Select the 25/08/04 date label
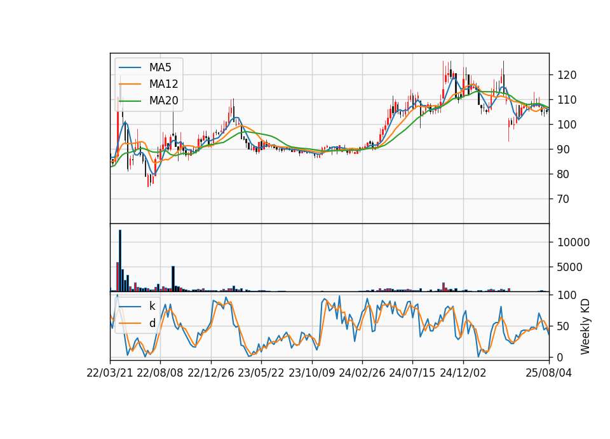Screen dimensions: 610x439 pos(549,373)
